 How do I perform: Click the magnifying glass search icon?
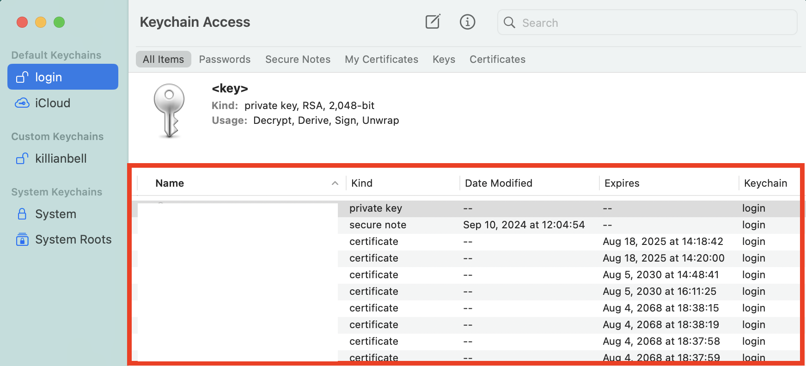pyautogui.click(x=509, y=22)
